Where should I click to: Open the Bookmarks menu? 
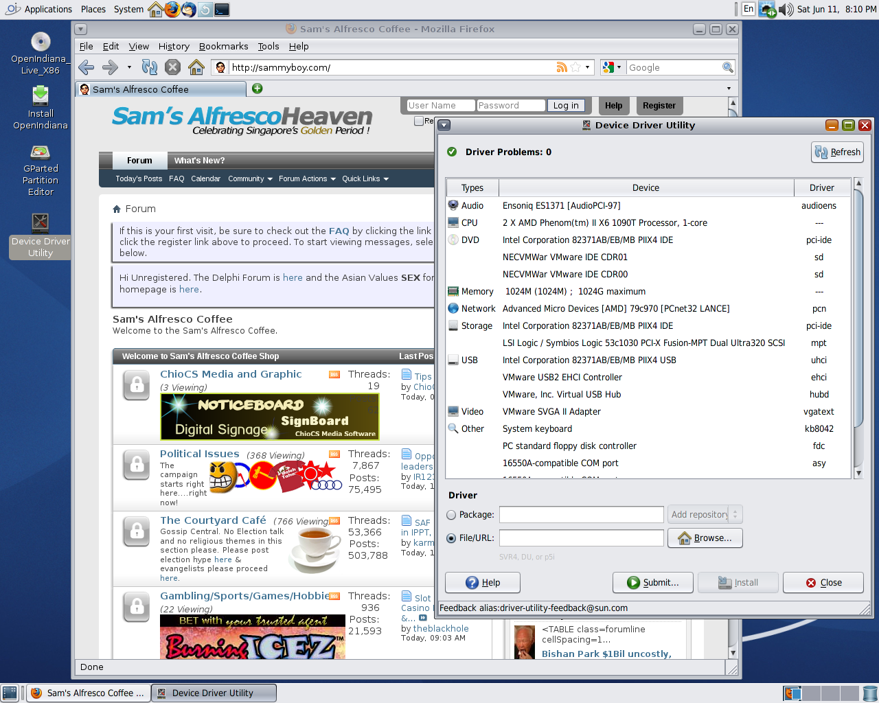(x=223, y=47)
